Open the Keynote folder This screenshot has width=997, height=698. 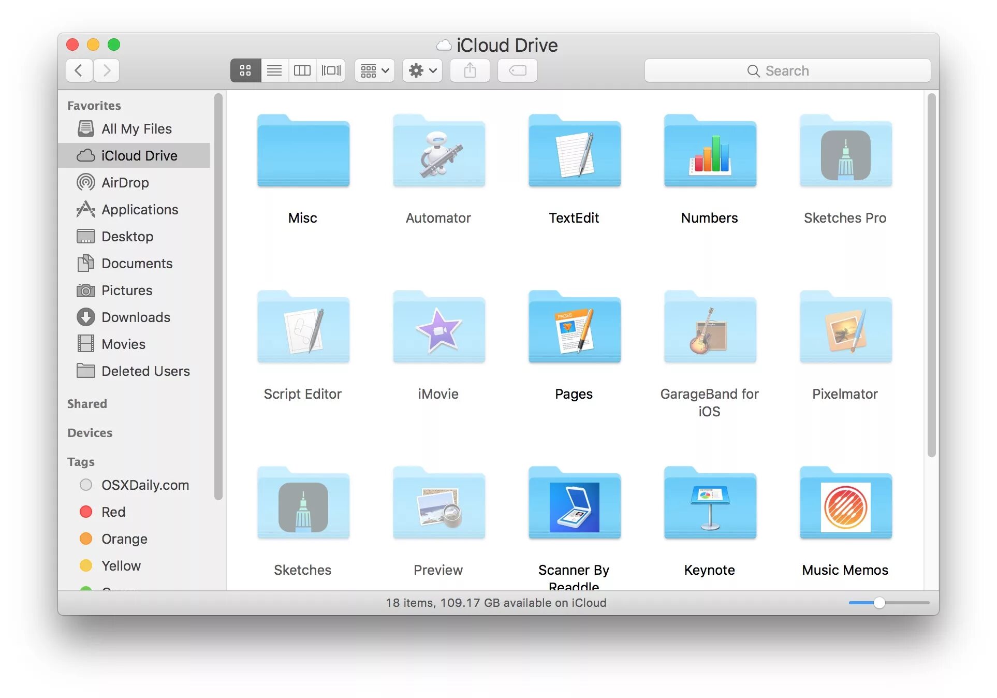(710, 503)
